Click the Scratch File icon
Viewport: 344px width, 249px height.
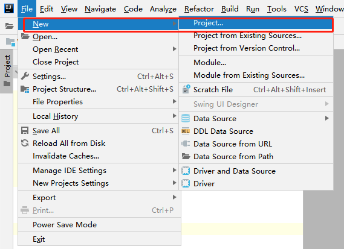186,89
